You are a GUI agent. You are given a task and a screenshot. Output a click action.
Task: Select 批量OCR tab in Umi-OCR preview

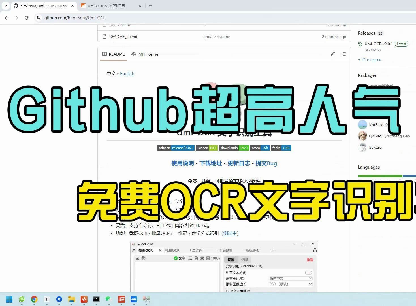172,250
